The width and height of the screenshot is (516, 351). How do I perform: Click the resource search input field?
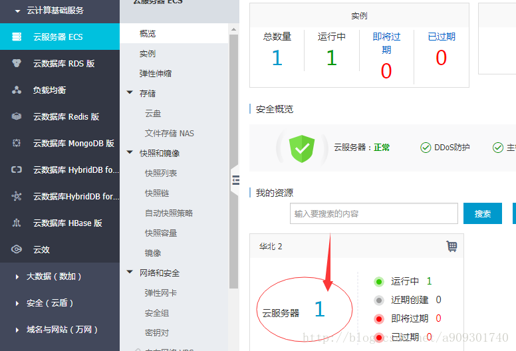point(374,213)
